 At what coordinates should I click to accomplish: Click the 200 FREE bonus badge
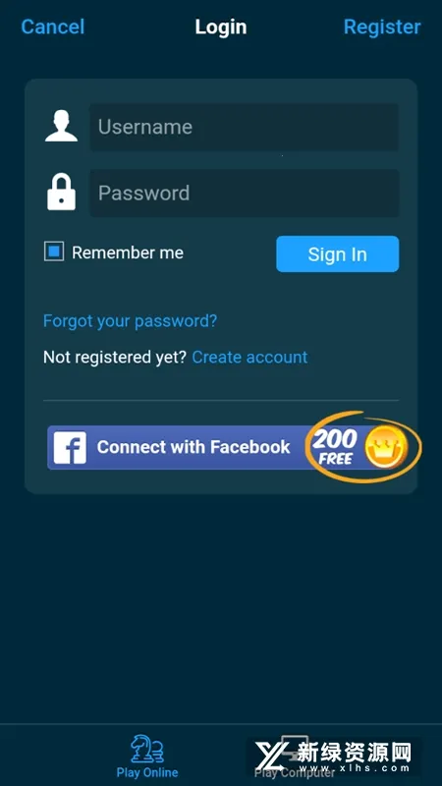coord(335,447)
